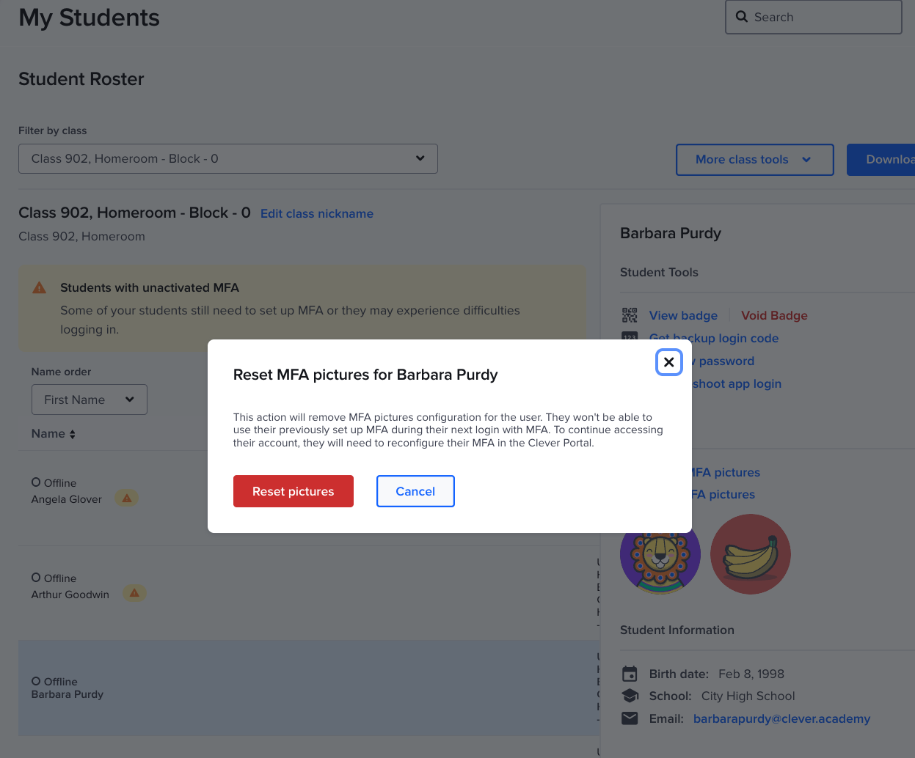Toggle the Name column sort order

(x=72, y=433)
